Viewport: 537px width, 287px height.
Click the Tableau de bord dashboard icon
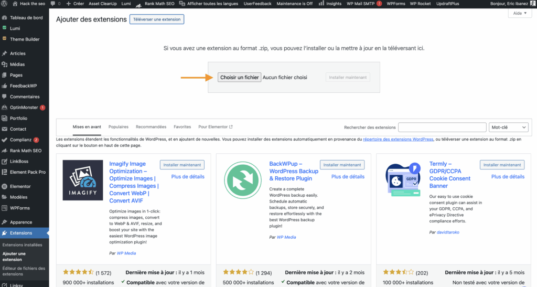(4, 17)
